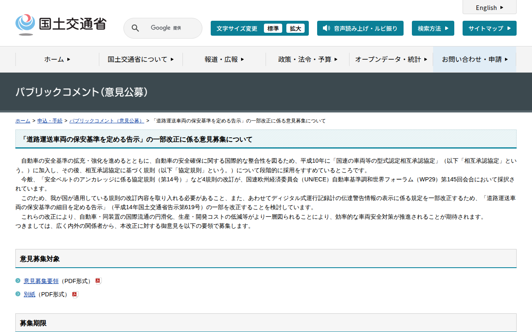Click the サイトマップ button
This screenshot has height=332, width=532.
tap(489, 28)
